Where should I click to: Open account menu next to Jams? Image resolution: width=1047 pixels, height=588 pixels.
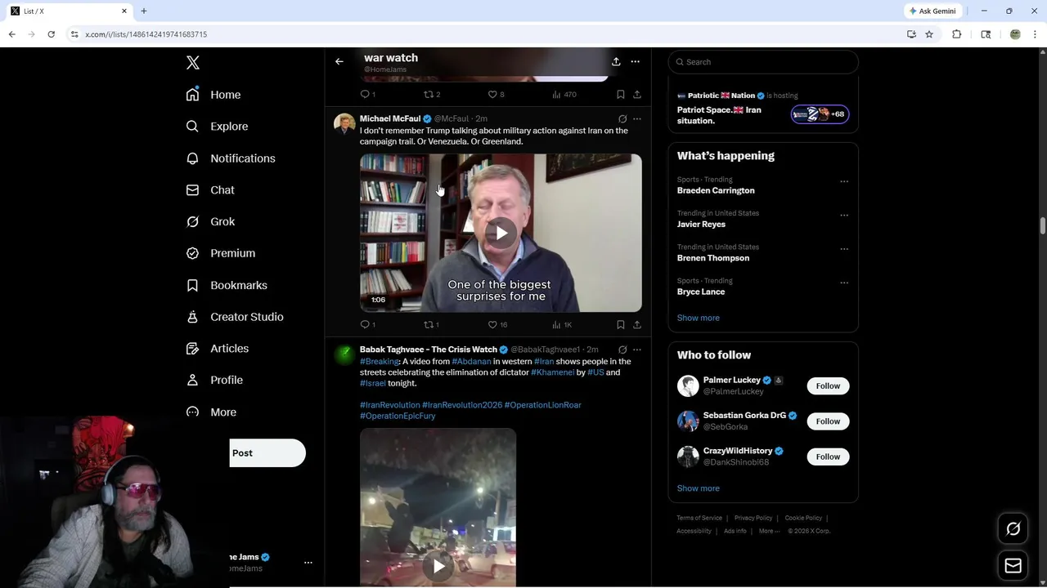point(308,563)
